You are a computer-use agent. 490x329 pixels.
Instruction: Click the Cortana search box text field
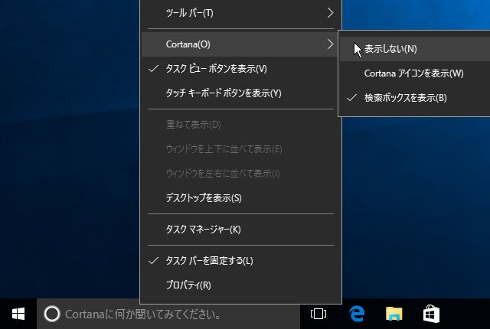pos(168,314)
